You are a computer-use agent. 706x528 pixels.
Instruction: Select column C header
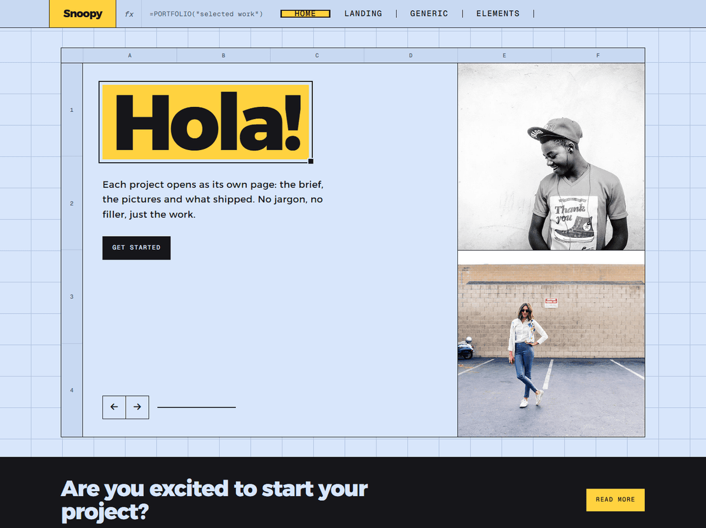(317, 55)
